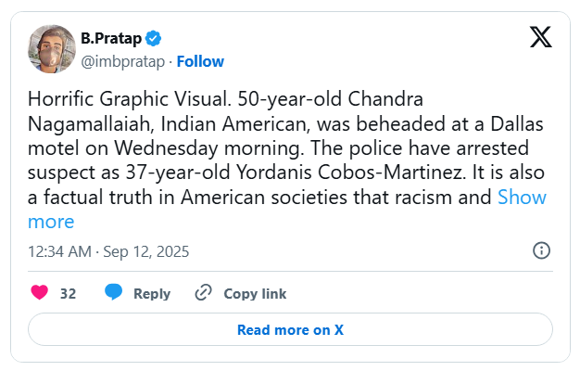Image resolution: width=580 pixels, height=371 pixels.
Task: Click the like count 32
Action: tap(68, 293)
